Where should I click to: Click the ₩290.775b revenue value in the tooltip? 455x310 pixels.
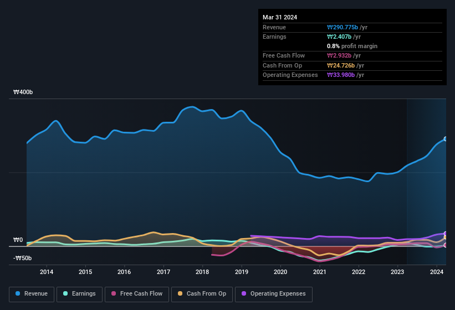342,27
